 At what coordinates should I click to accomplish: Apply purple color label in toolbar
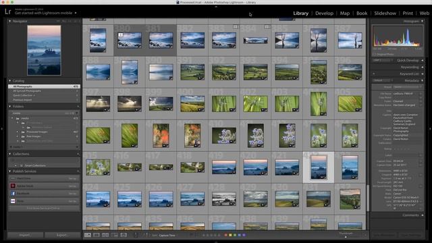click(x=244, y=235)
